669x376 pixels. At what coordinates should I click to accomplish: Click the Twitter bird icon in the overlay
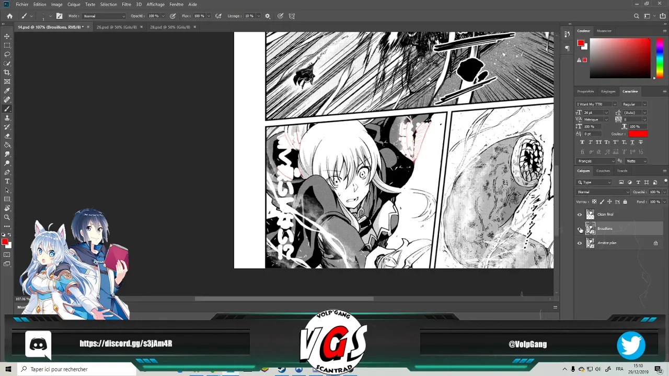[x=631, y=345]
